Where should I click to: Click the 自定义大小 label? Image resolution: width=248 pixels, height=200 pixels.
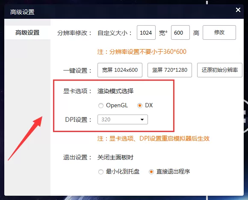coord(115,33)
